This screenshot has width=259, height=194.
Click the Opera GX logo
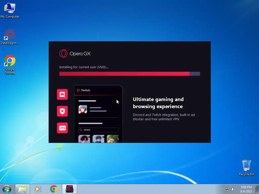pos(75,54)
